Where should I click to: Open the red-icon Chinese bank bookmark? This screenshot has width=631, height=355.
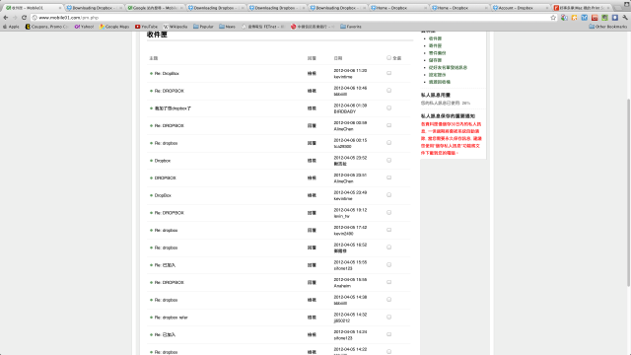[312, 27]
